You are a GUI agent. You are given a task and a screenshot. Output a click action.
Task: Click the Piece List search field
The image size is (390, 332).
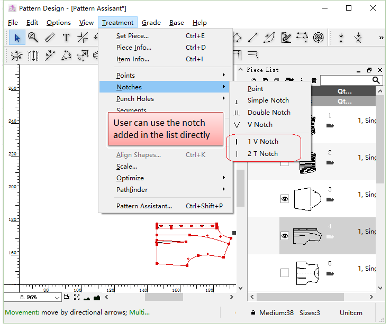coord(345,80)
